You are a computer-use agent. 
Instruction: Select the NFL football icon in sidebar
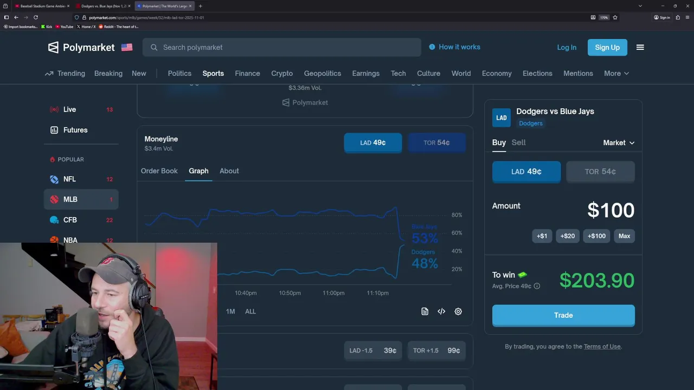pyautogui.click(x=54, y=179)
